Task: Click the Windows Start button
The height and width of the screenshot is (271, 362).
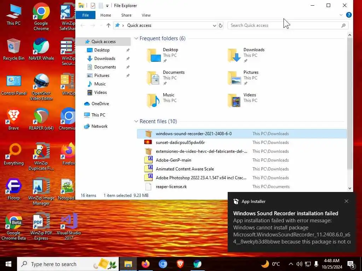Action: [x=8, y=264]
